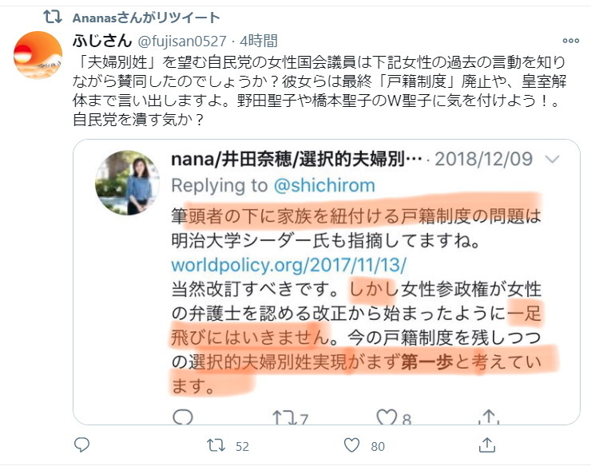Like the main tweet with 80 likes
Viewport: 591px width, 474px height.
(x=351, y=446)
